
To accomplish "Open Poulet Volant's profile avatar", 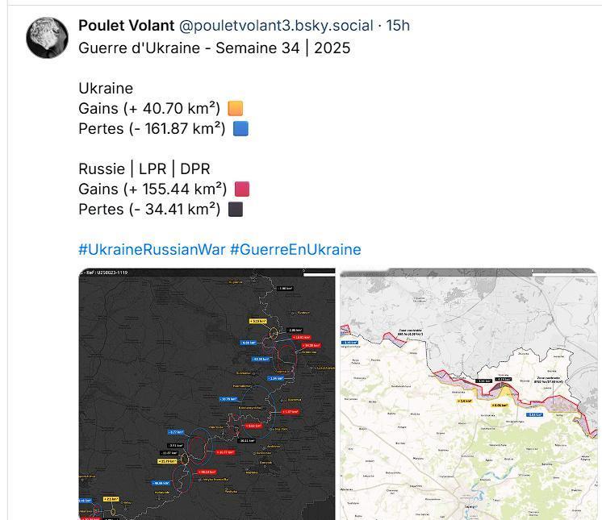I will [48, 38].
